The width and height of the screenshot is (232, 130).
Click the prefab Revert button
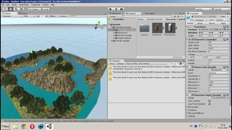click(x=212, y=23)
